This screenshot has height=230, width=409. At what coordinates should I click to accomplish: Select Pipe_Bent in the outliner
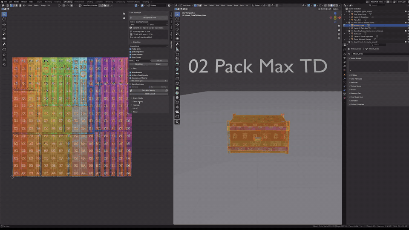click(x=357, y=20)
